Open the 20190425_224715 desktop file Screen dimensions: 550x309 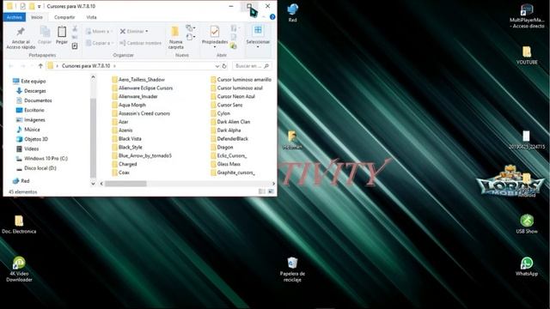click(x=527, y=140)
